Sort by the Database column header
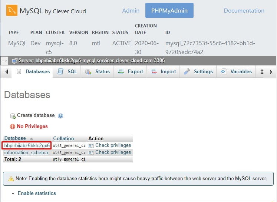Image resolution: width=277 pixels, height=202 pixels. tap(15, 138)
